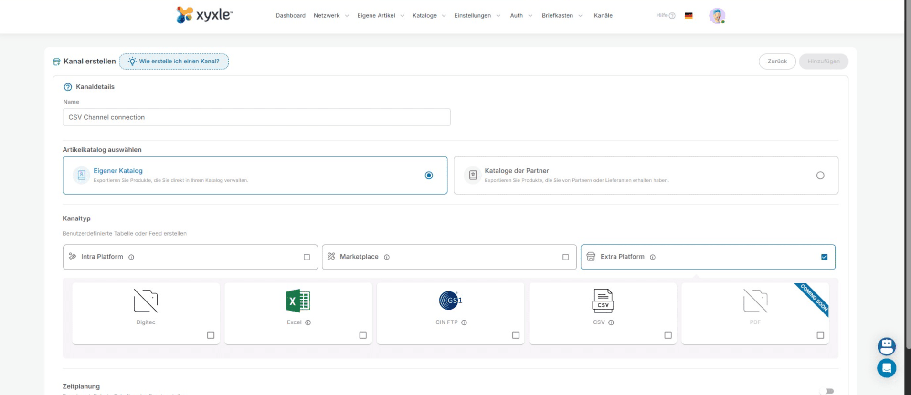Check the CIN FTP checkbox

tap(516, 335)
